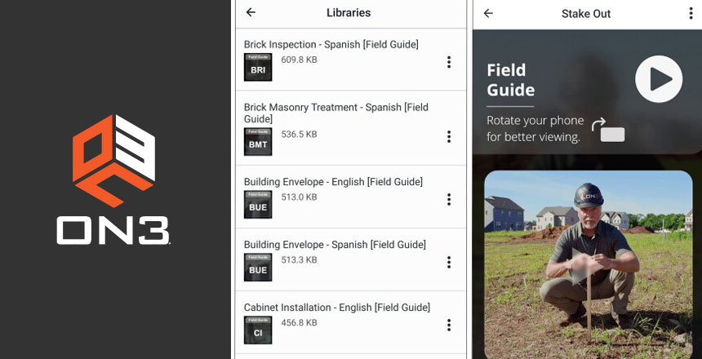
Task: Click the Stake Out screen title
Action: pos(586,13)
